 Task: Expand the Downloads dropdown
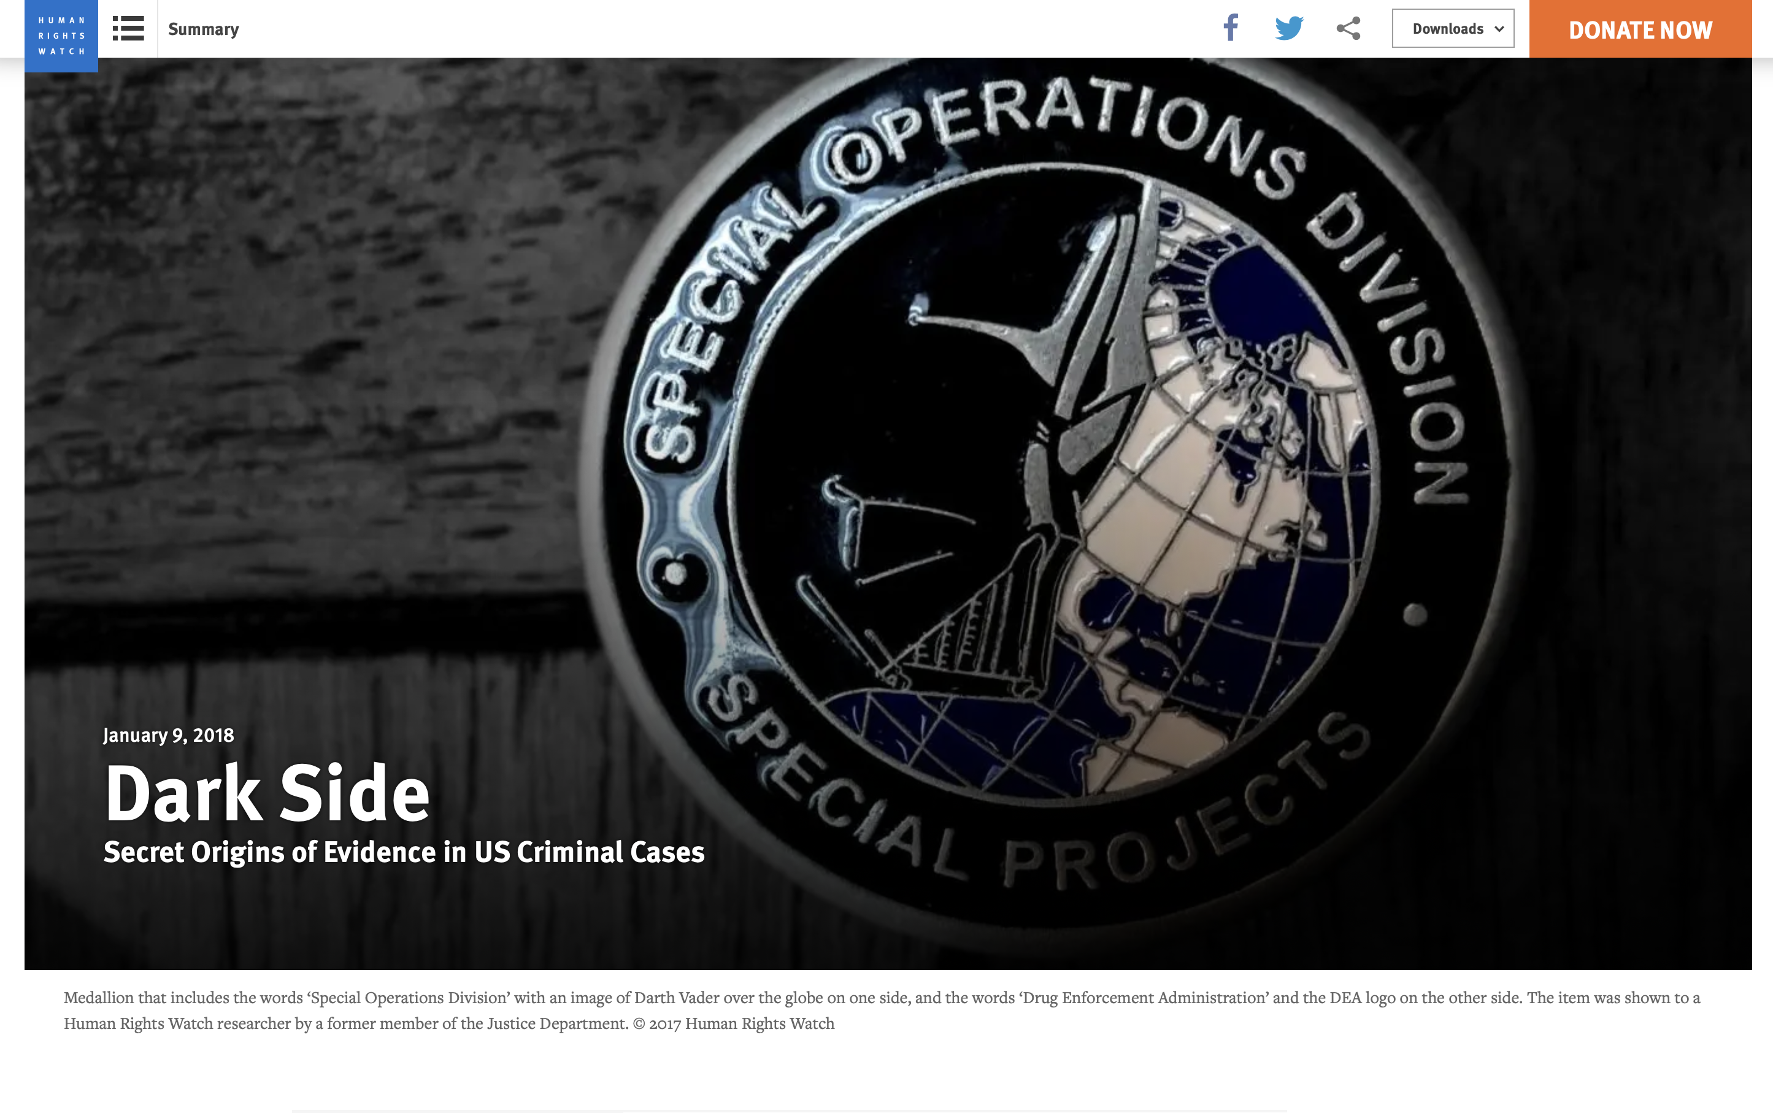[1453, 29]
